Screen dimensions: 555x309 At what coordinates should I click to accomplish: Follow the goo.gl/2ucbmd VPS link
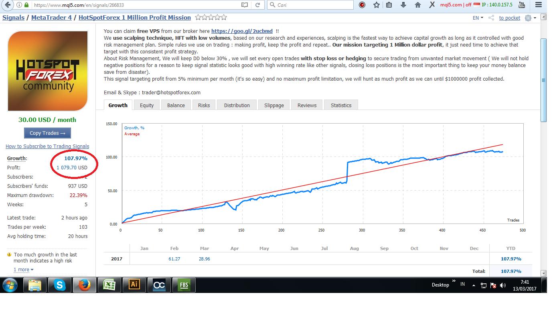(242, 31)
